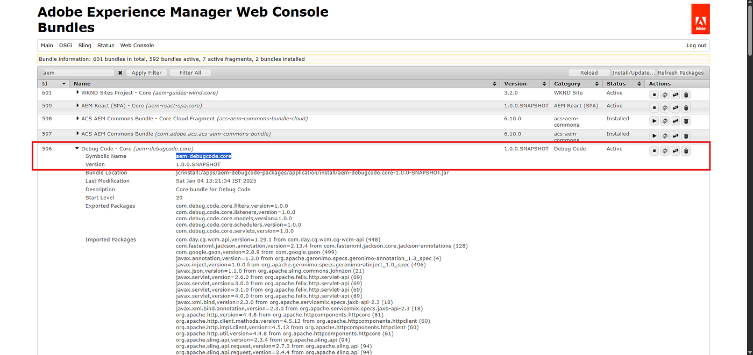
Task: Stop the AEM React (SPA) bundle
Action: (x=654, y=107)
